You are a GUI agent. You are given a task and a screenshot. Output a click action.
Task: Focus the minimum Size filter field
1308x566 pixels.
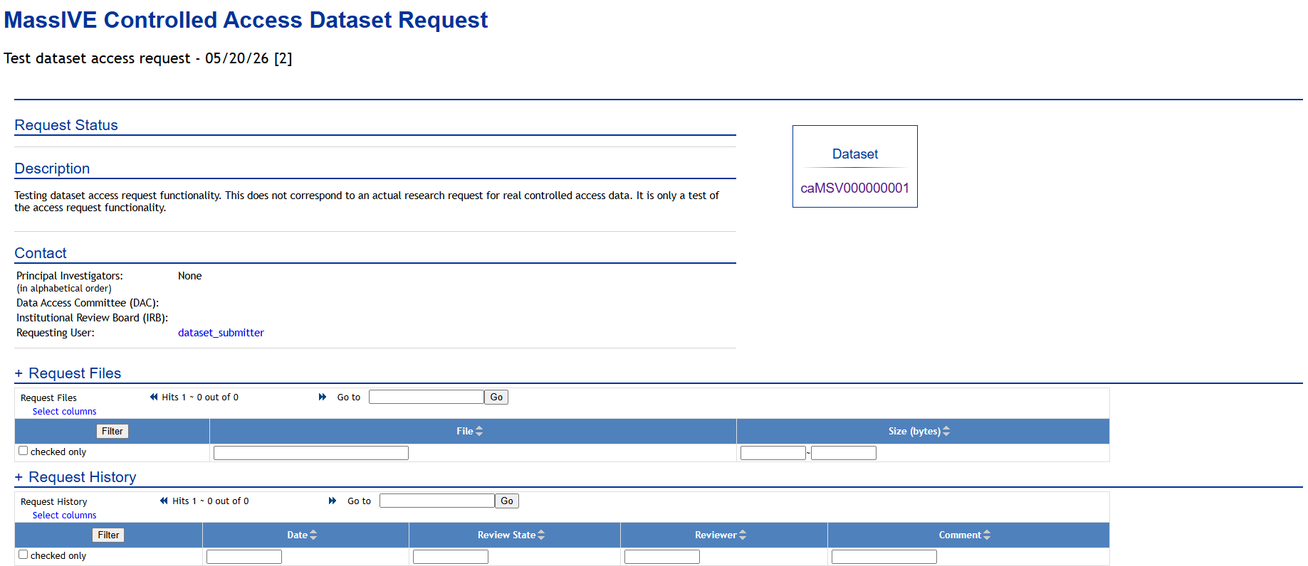point(773,453)
